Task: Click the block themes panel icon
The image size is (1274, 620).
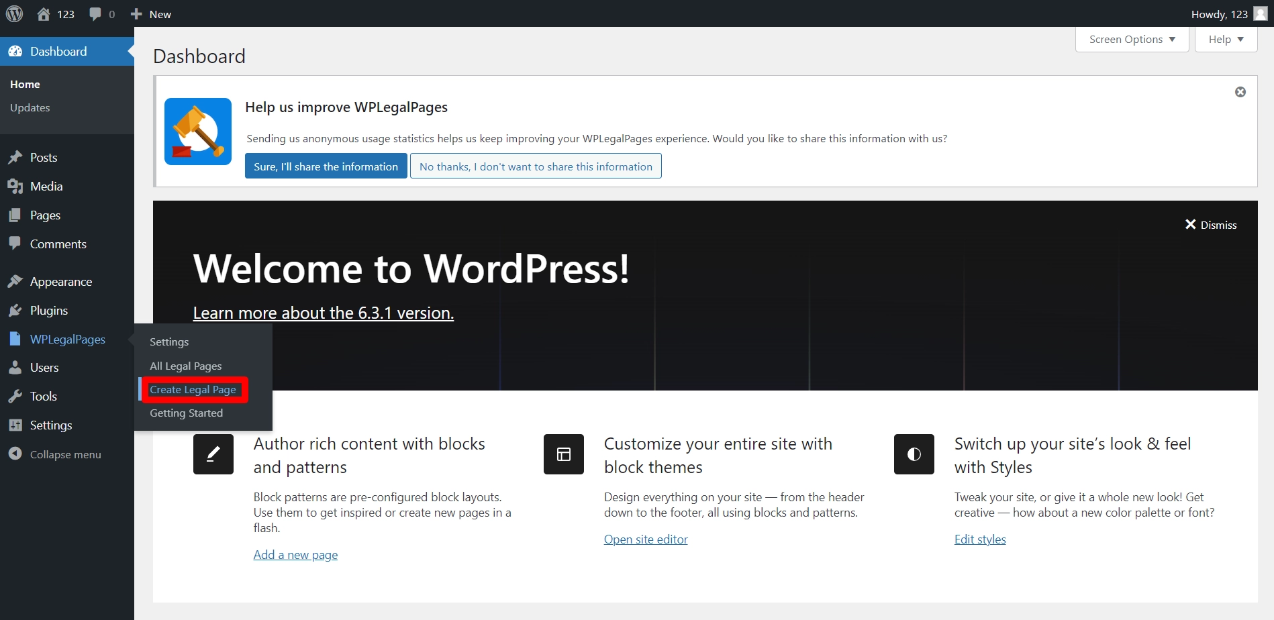Action: click(x=563, y=454)
